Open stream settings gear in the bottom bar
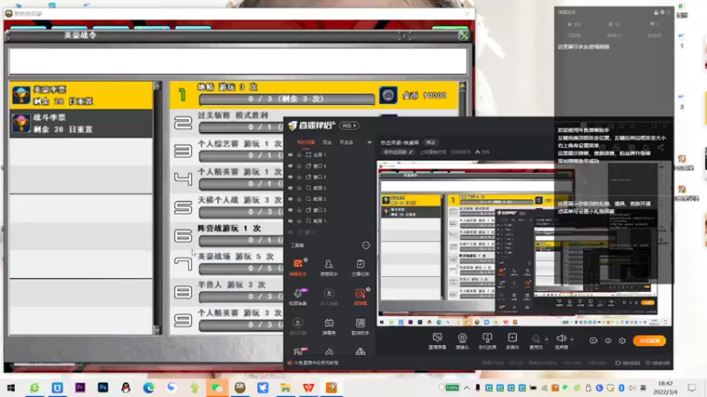The image size is (707, 397). pos(622,341)
